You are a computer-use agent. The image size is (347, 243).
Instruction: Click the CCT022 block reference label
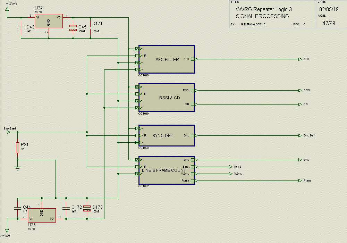143,186
